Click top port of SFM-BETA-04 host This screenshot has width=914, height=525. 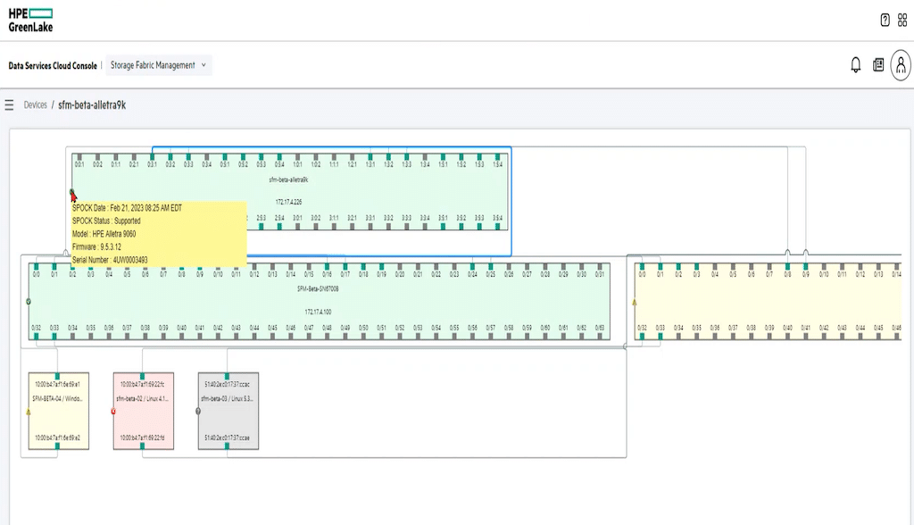point(57,376)
